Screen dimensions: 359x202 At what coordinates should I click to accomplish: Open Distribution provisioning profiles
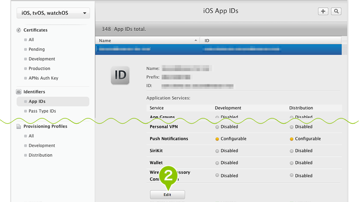click(40, 155)
